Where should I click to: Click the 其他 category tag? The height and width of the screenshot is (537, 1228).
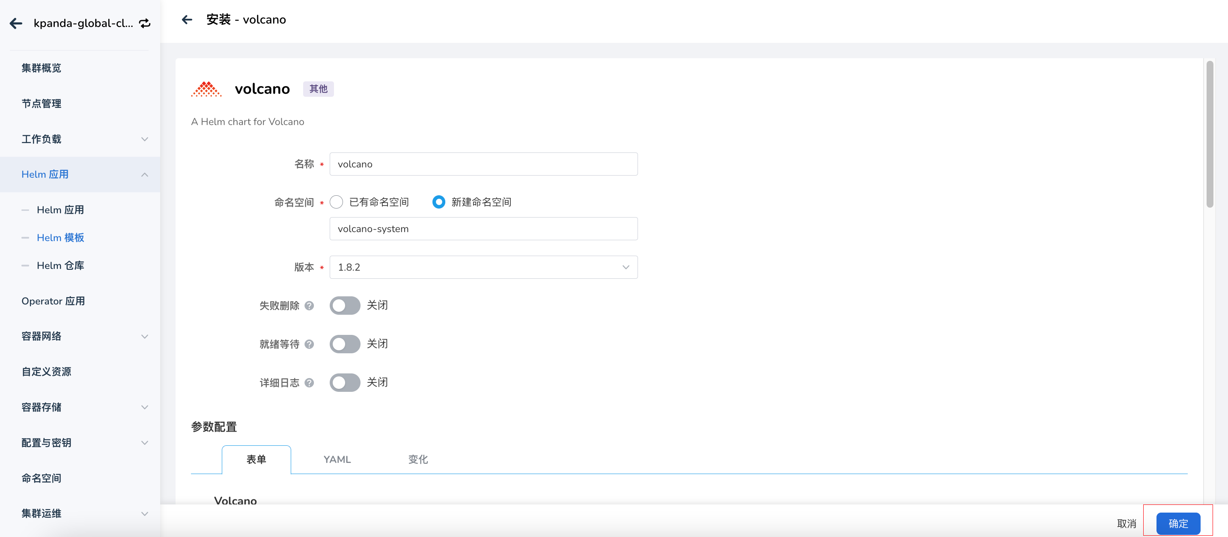click(318, 89)
